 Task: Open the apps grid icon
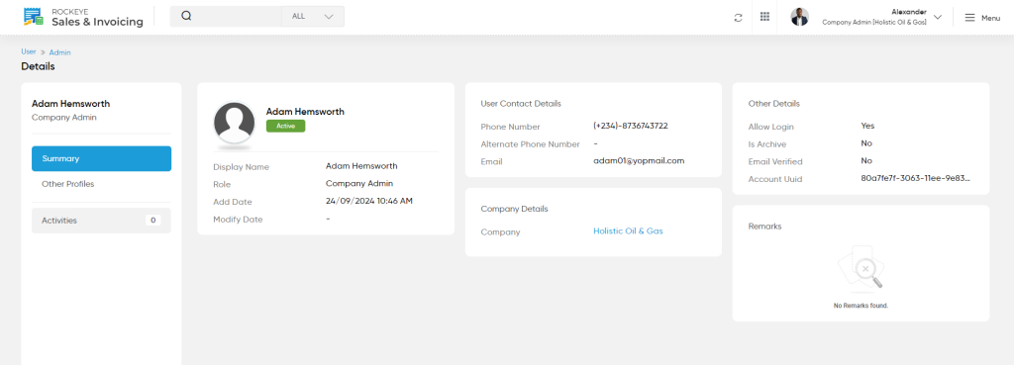(765, 17)
